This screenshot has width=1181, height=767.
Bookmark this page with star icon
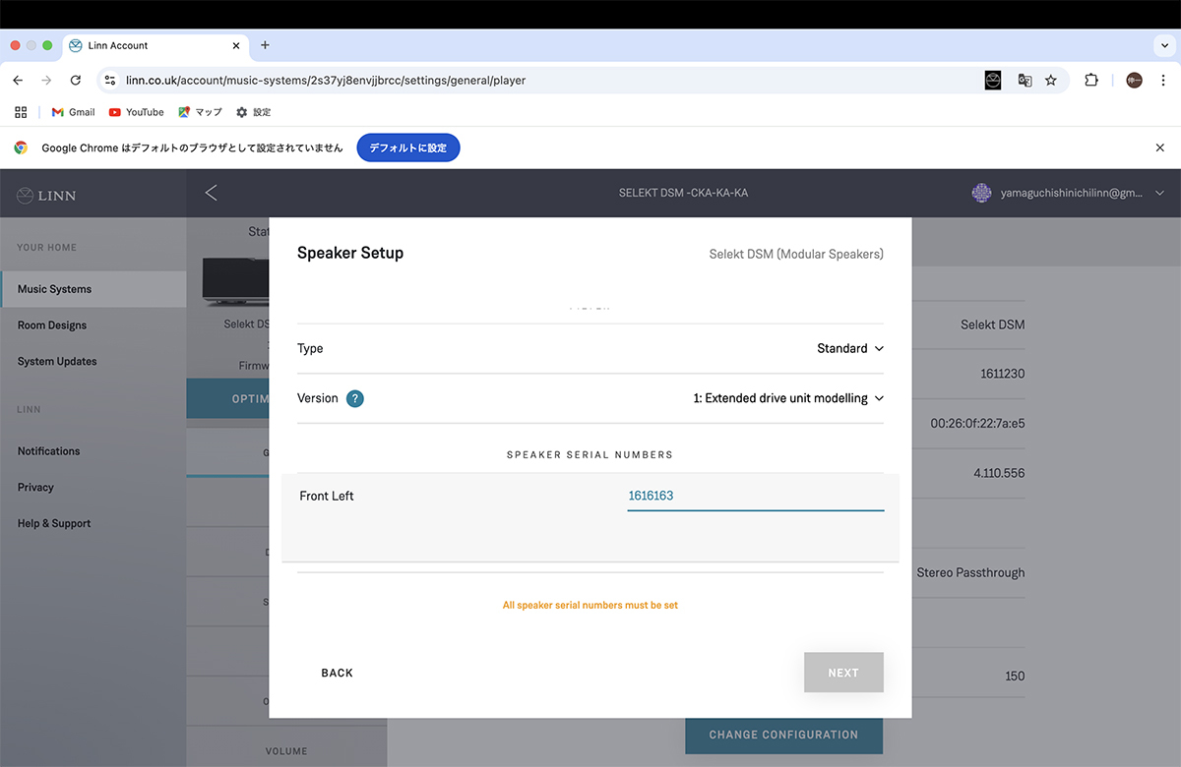(x=1051, y=81)
